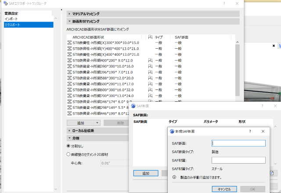Click the 中心角 value field
This screenshot has width=281, height=193.
coord(114,163)
